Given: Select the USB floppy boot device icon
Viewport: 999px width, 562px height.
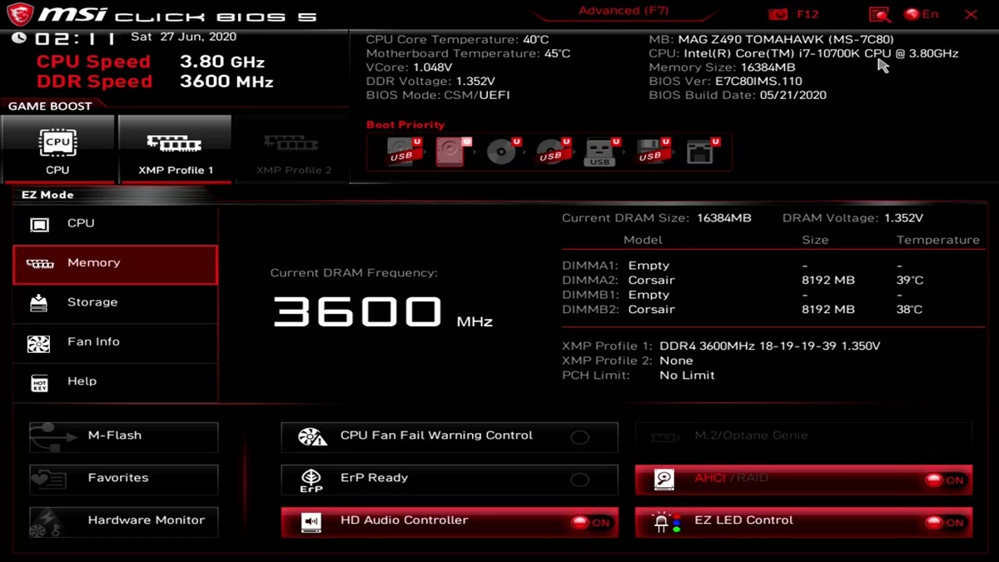Looking at the screenshot, I should pos(652,152).
